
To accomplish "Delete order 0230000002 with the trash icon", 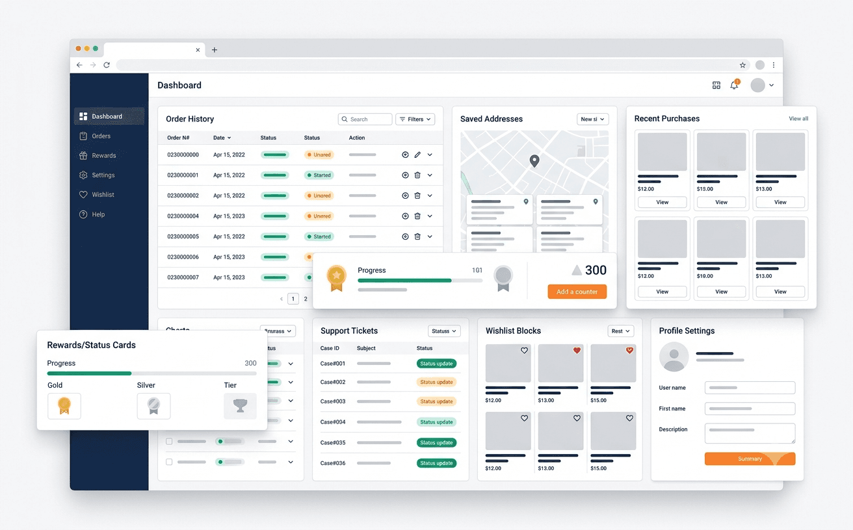I will (x=417, y=196).
